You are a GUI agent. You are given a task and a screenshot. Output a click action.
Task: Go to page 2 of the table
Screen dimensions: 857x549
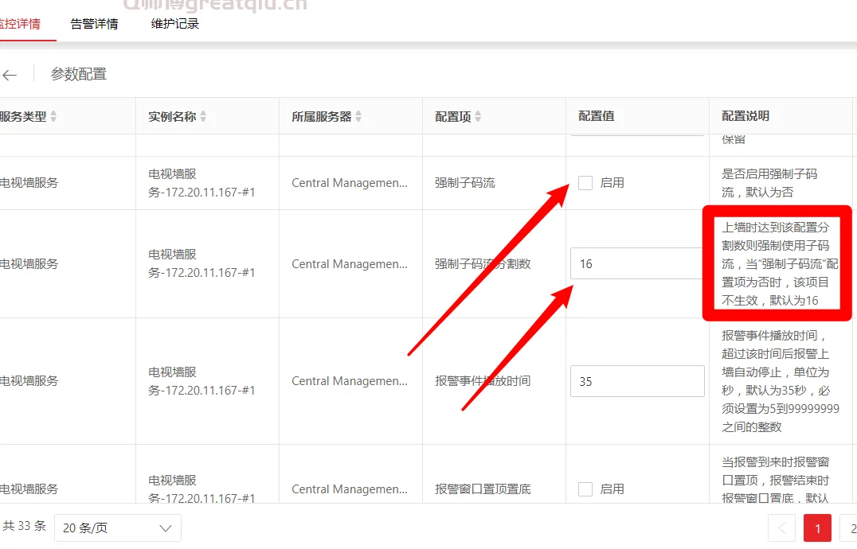click(x=852, y=528)
